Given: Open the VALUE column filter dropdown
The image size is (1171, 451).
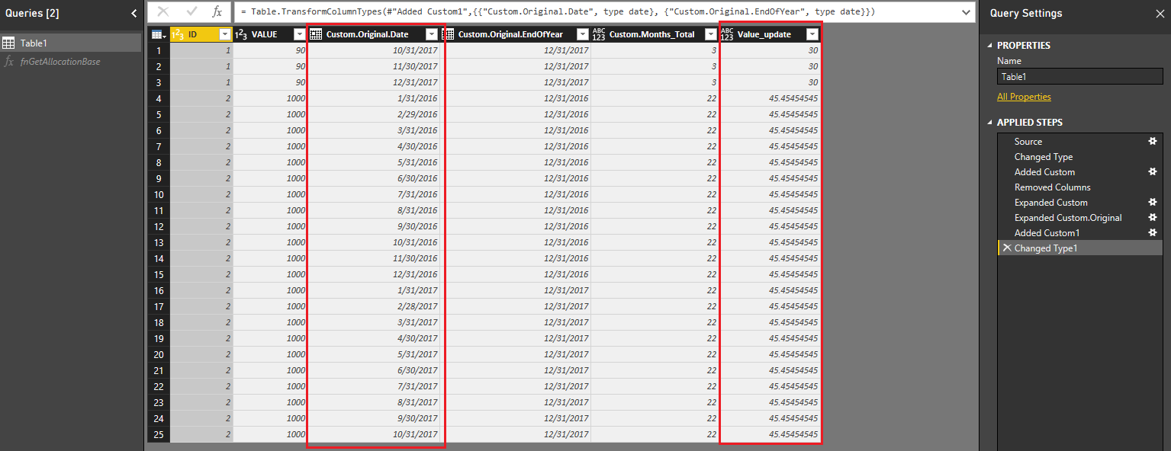Looking at the screenshot, I should pyautogui.click(x=299, y=34).
